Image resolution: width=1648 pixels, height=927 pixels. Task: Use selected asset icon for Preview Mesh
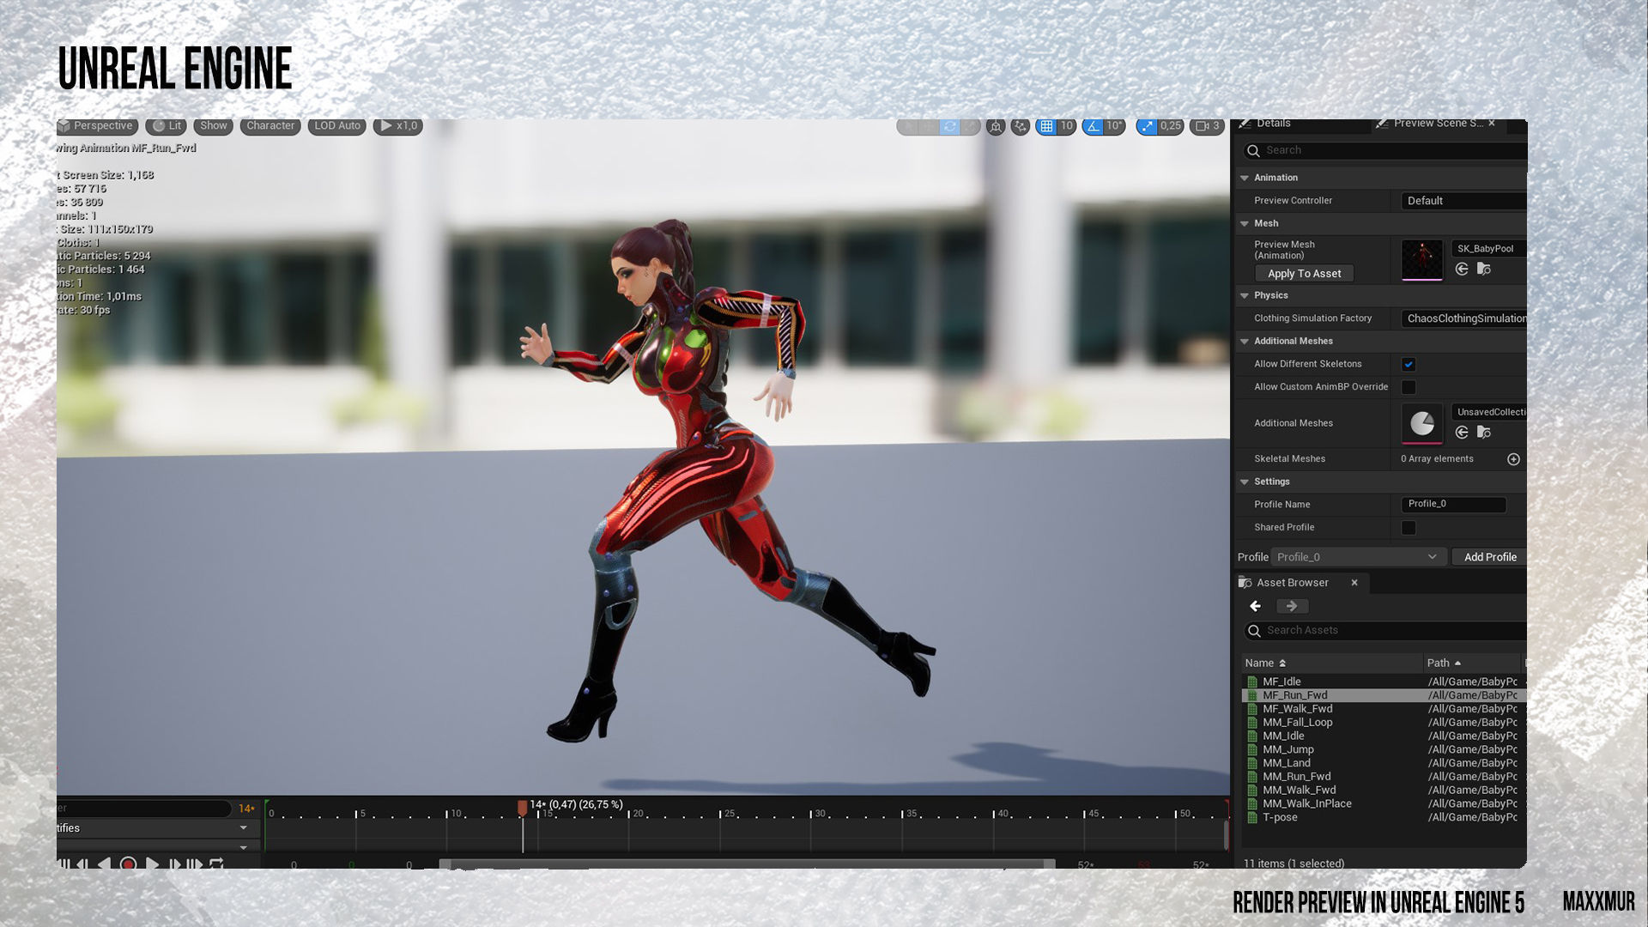(x=1462, y=270)
